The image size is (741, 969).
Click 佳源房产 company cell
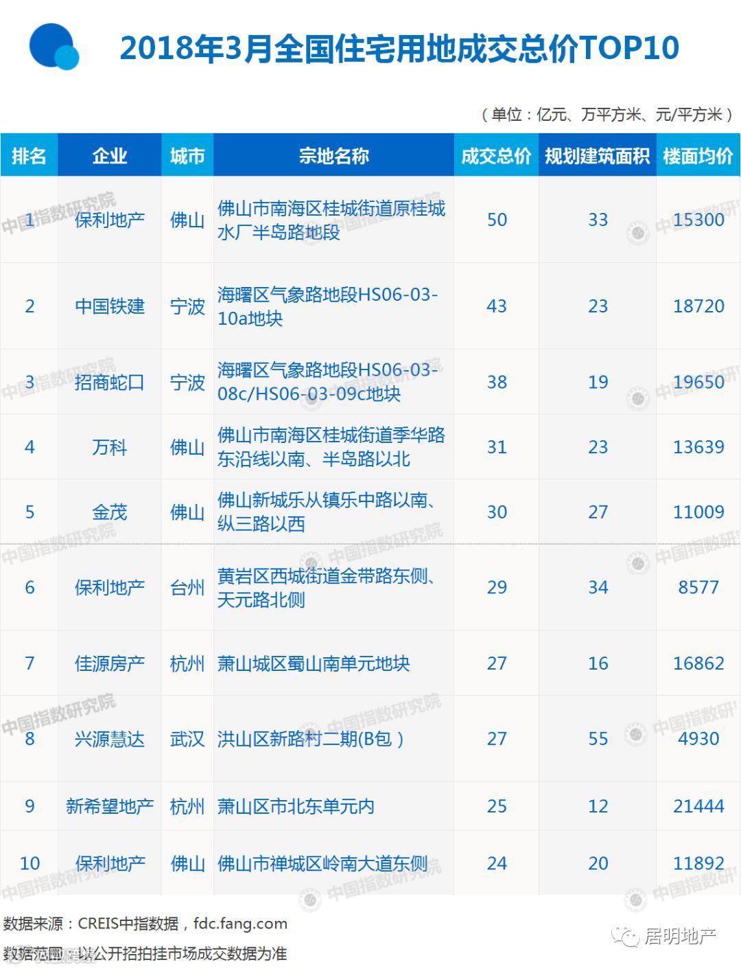coord(110,663)
